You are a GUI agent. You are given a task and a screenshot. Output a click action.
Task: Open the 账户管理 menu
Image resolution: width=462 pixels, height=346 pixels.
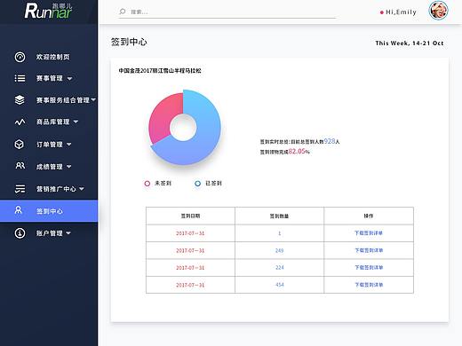tap(50, 233)
